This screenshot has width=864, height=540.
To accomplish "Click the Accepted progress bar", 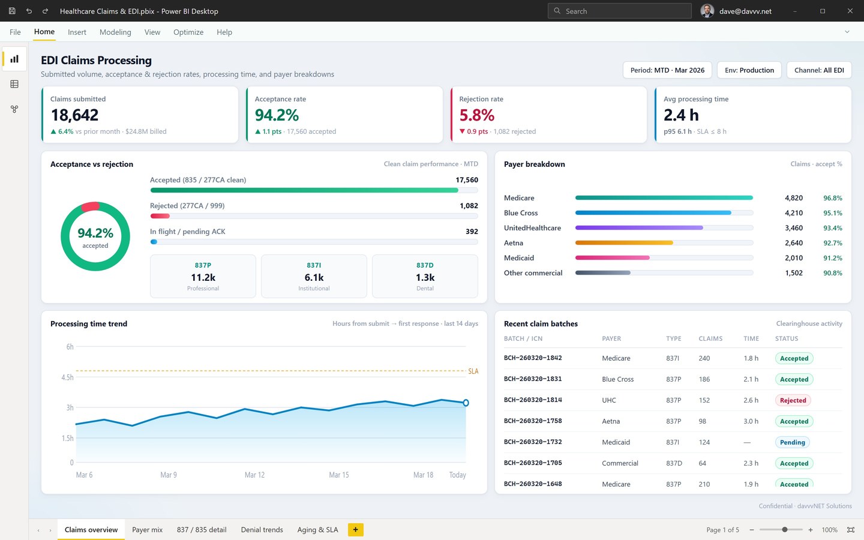I will point(314,190).
